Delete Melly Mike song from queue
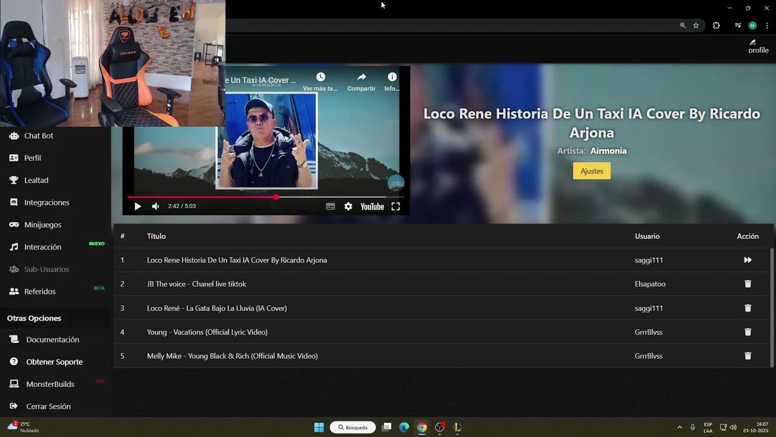Viewport: 776px width, 437px height. tap(748, 356)
